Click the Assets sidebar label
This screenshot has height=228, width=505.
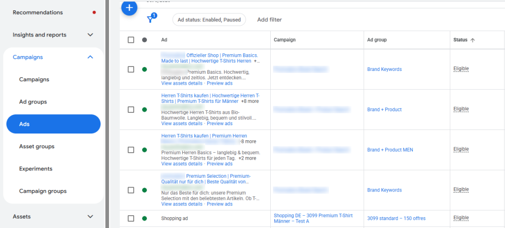coord(22,217)
